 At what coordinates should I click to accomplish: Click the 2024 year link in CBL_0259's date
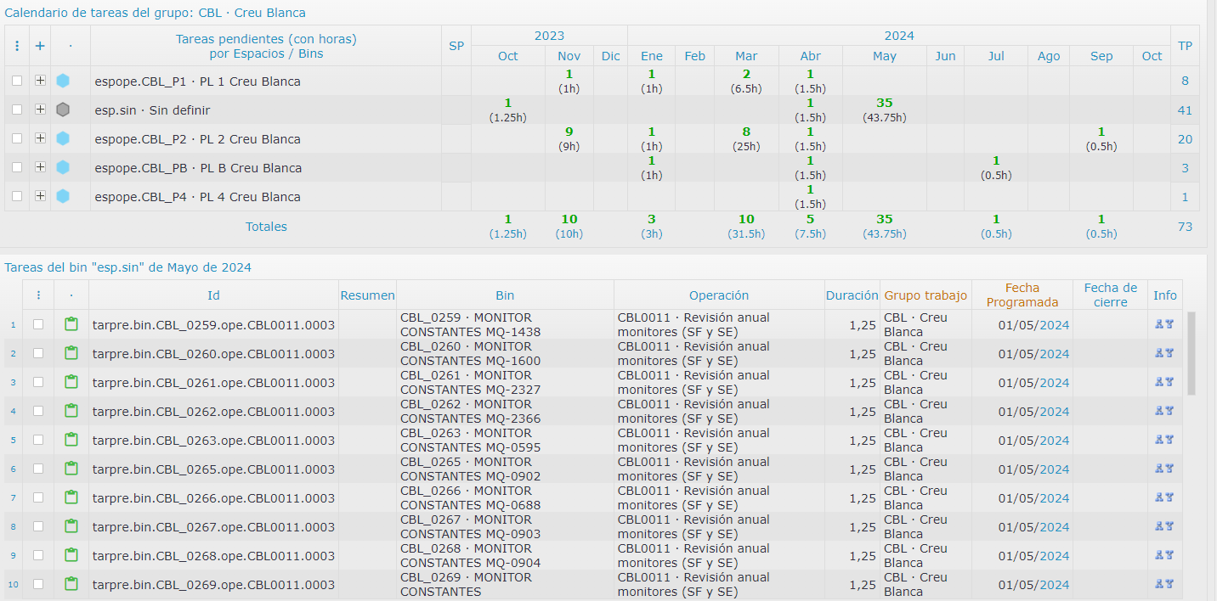coord(1055,324)
